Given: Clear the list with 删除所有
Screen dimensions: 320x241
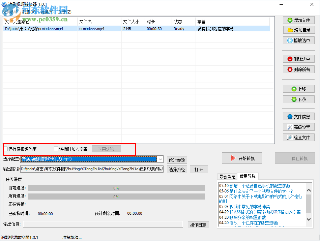Looking at the screenshot, I should pyautogui.click(x=298, y=69).
